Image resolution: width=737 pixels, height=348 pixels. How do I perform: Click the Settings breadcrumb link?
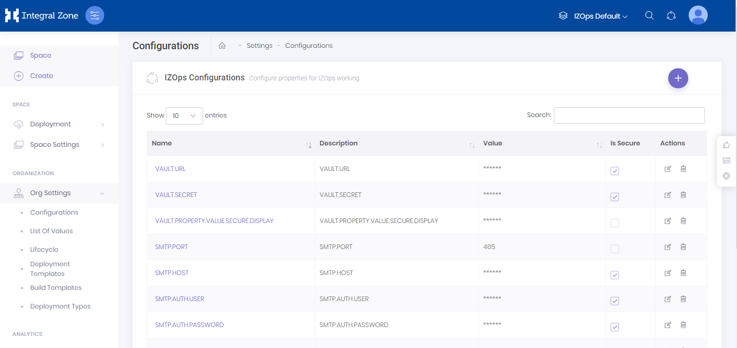pyautogui.click(x=259, y=46)
